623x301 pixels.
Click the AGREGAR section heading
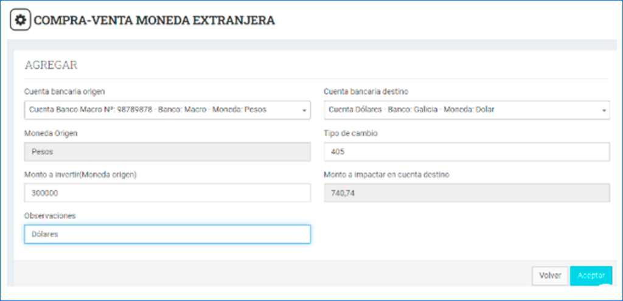pyautogui.click(x=51, y=66)
